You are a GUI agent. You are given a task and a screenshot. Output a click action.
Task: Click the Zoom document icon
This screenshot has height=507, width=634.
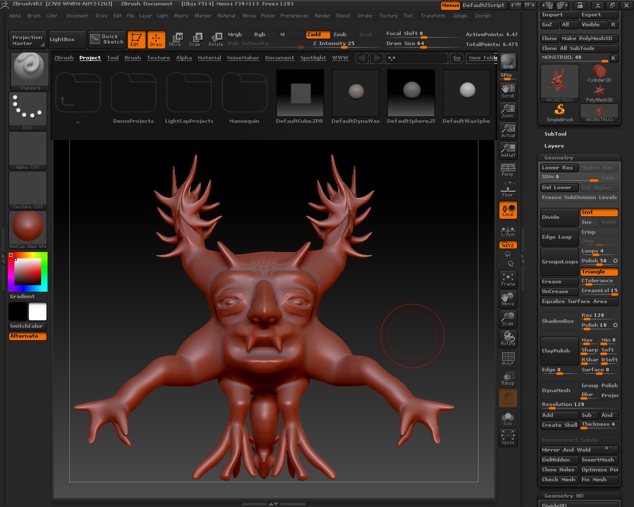click(x=508, y=110)
